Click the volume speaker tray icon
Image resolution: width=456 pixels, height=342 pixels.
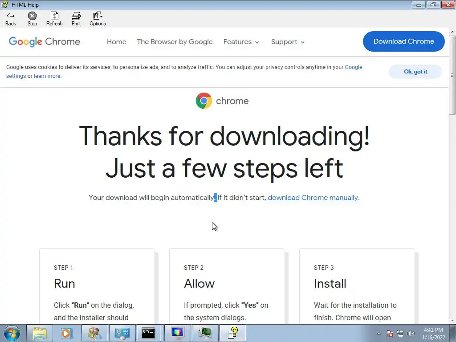tap(411, 334)
